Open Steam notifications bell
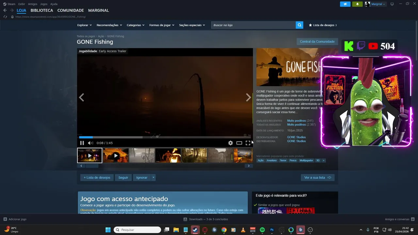418x235 pixels. (x=357, y=4)
